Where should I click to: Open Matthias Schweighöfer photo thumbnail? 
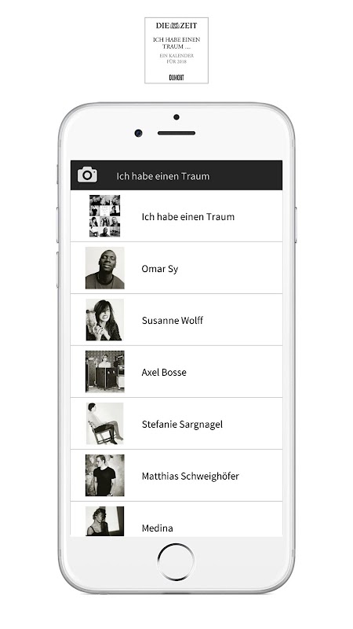coord(105,476)
